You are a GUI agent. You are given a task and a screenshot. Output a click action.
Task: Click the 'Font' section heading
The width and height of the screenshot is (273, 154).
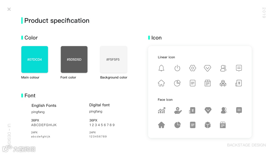(x=30, y=95)
